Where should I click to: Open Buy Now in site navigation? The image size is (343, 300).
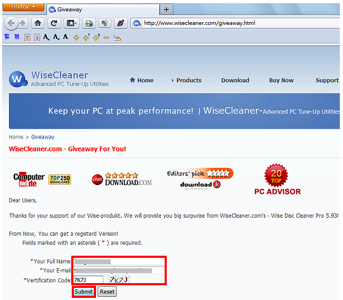(281, 81)
